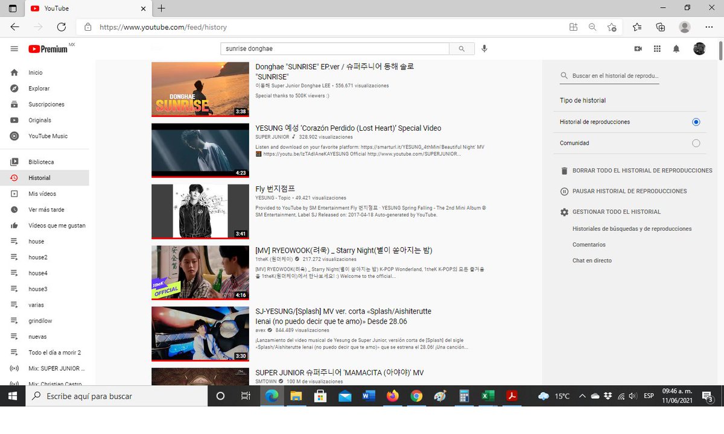Open Mix: SUPER JUNIOR in sidebar

pyautogui.click(x=45, y=368)
